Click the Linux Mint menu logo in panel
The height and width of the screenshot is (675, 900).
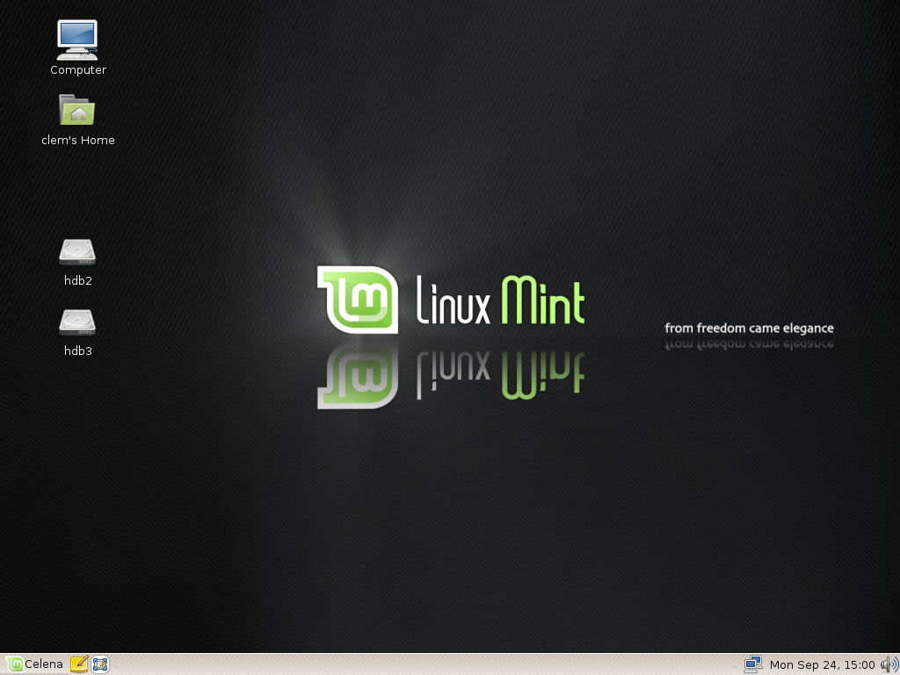coord(14,664)
